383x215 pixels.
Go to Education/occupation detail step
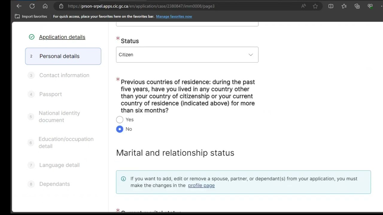point(66,142)
